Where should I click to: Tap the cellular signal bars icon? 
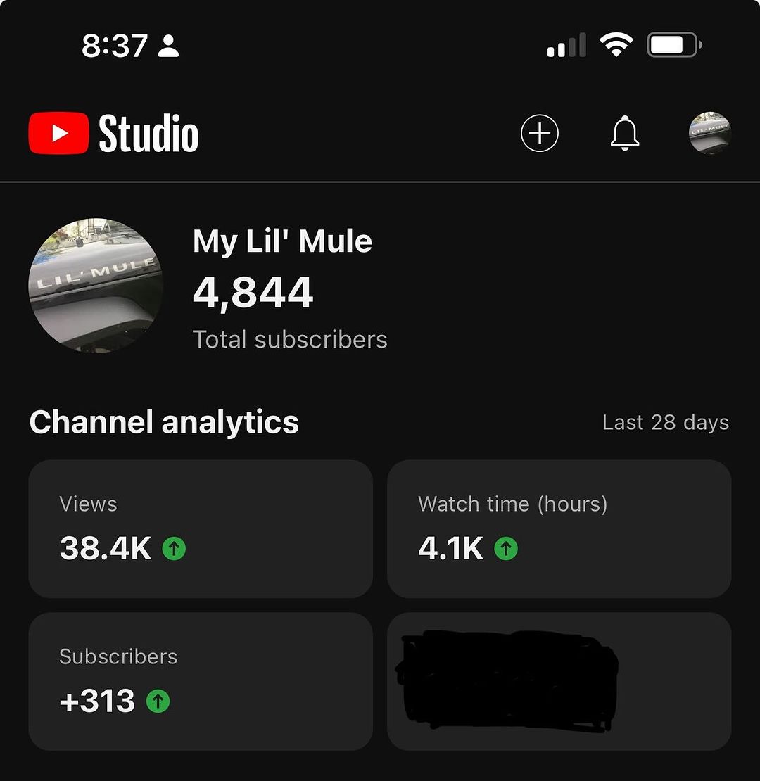(566, 46)
